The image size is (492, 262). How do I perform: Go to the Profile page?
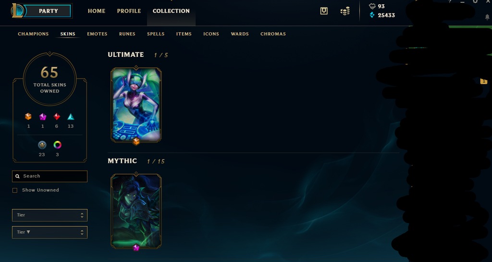(x=129, y=11)
